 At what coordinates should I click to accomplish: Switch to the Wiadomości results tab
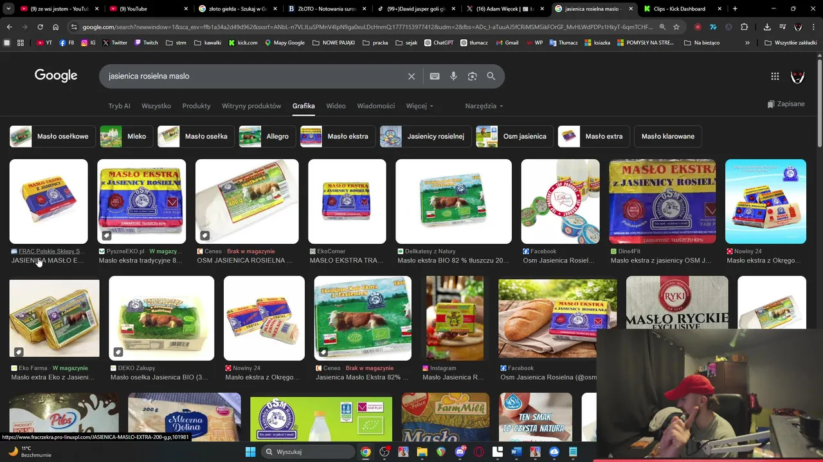pyautogui.click(x=376, y=106)
